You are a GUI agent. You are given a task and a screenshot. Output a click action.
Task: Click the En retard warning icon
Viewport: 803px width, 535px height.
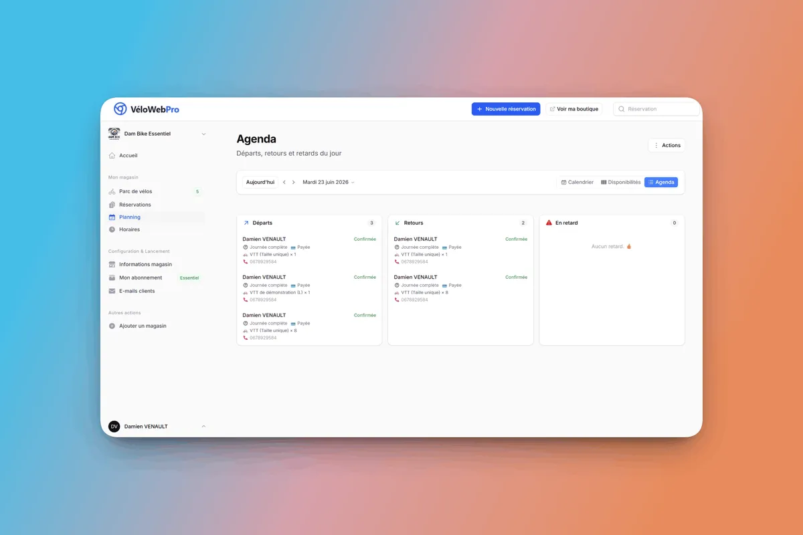549,223
